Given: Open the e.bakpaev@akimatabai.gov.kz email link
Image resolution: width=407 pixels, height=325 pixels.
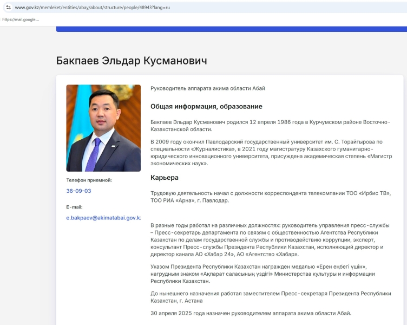Looking at the screenshot, I should click(103, 218).
